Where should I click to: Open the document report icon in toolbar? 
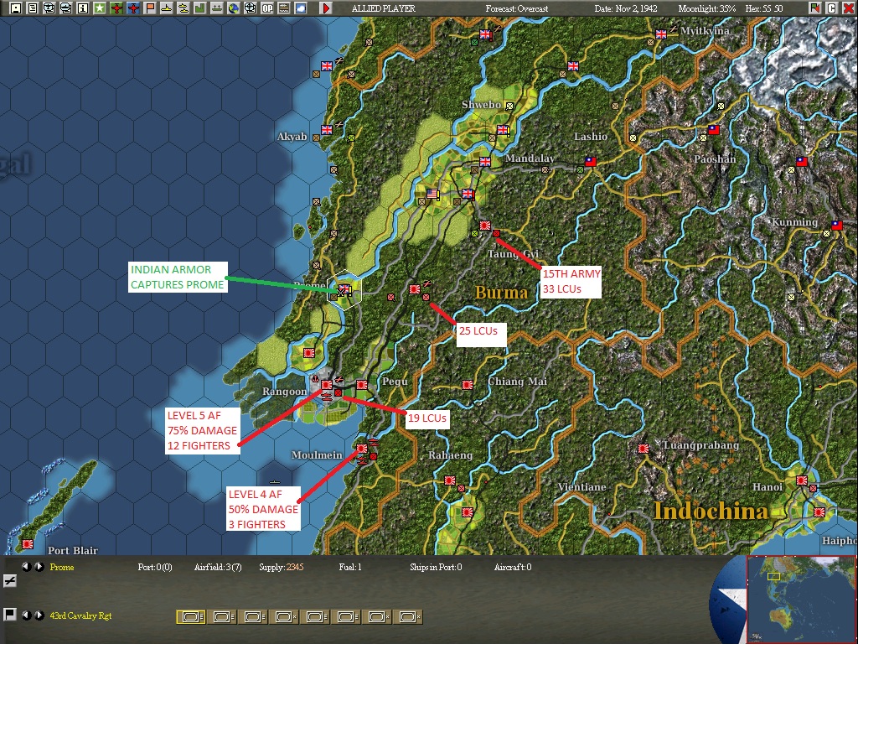click(x=33, y=8)
